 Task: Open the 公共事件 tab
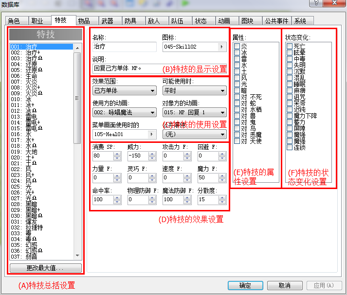pos(276,21)
